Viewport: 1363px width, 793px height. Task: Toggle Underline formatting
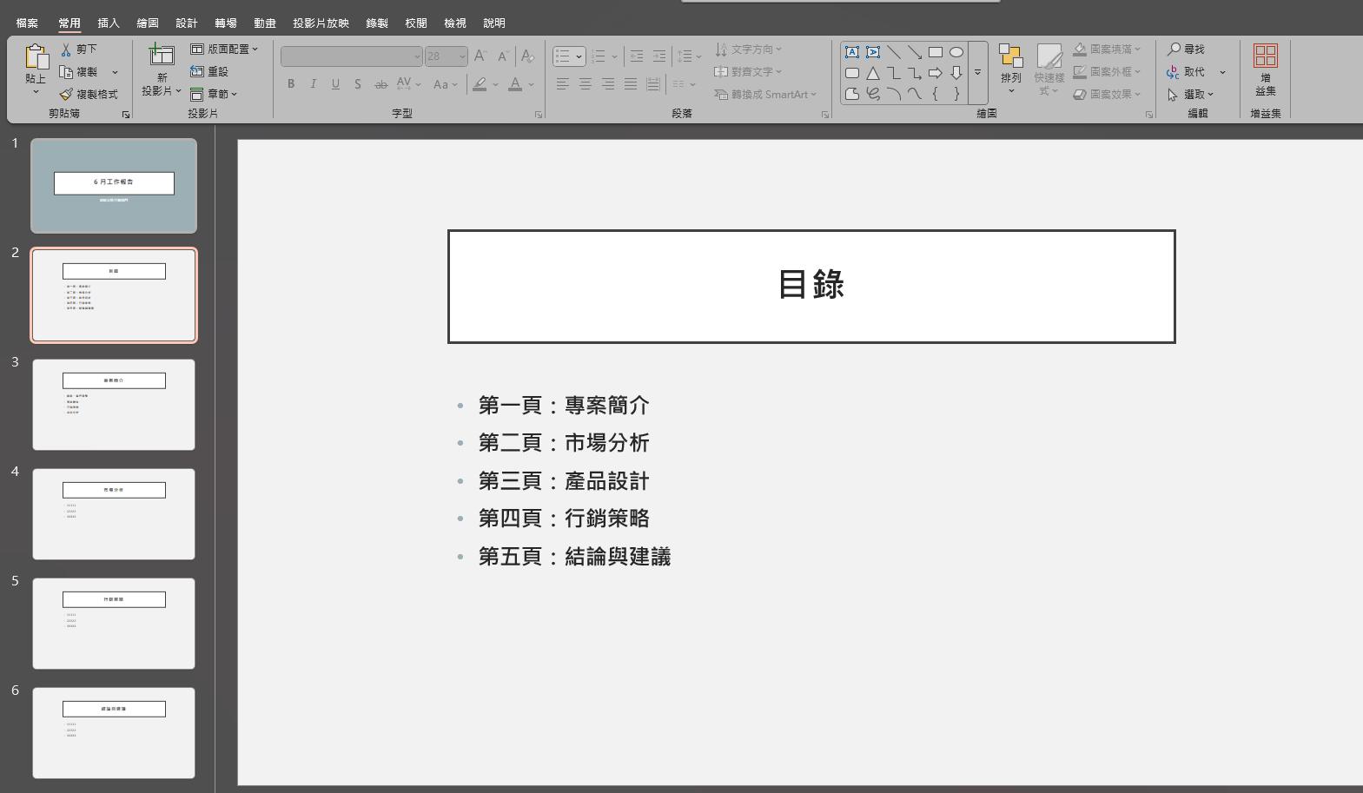pyautogui.click(x=335, y=84)
